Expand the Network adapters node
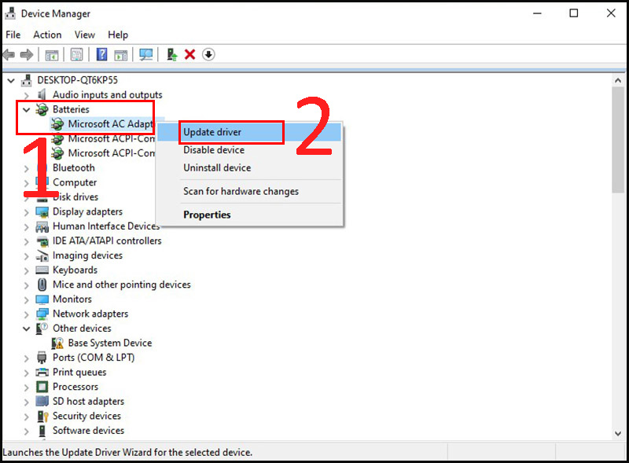Viewport: 629px width, 463px height. (27, 314)
